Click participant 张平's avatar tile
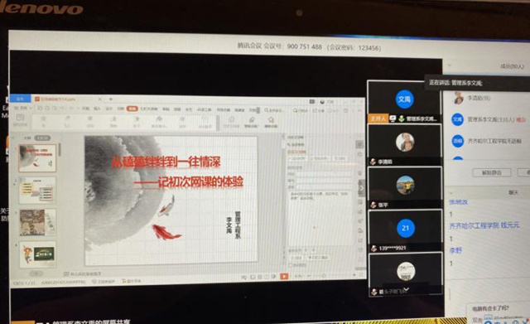 [405, 185]
